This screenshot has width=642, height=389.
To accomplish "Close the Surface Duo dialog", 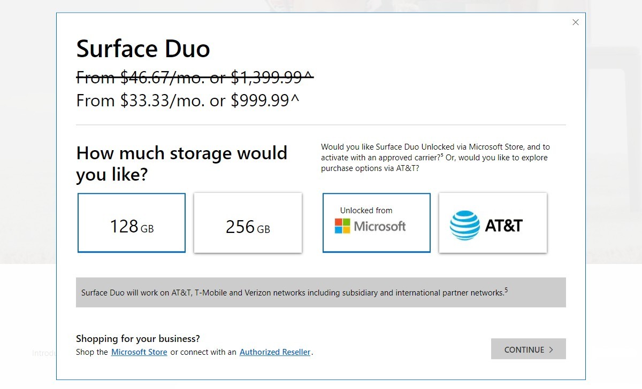I will (576, 22).
